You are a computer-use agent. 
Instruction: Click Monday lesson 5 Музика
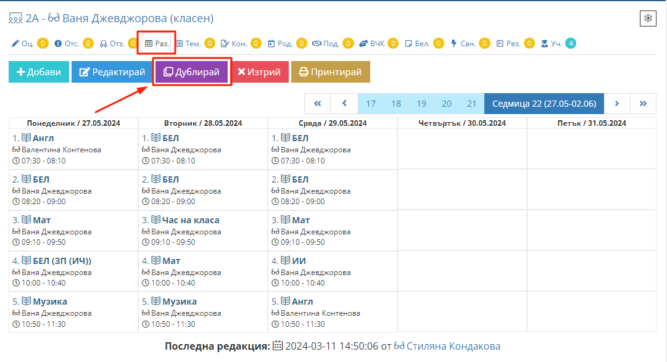pyautogui.click(x=50, y=302)
